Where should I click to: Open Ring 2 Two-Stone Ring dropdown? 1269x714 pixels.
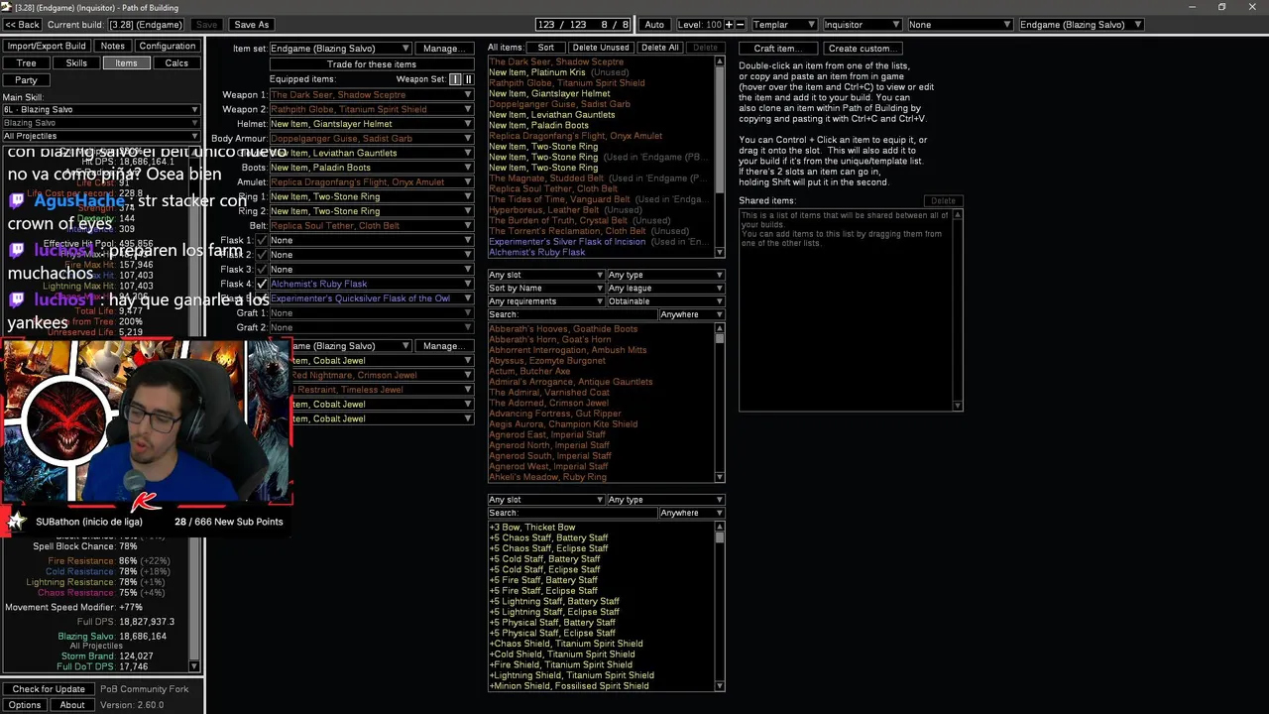[372, 211]
